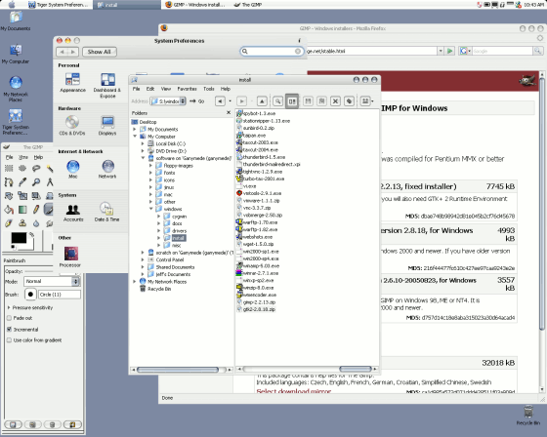The height and width of the screenshot is (437, 547).
Task: Open the Favorites menu in install window
Action: click(187, 89)
